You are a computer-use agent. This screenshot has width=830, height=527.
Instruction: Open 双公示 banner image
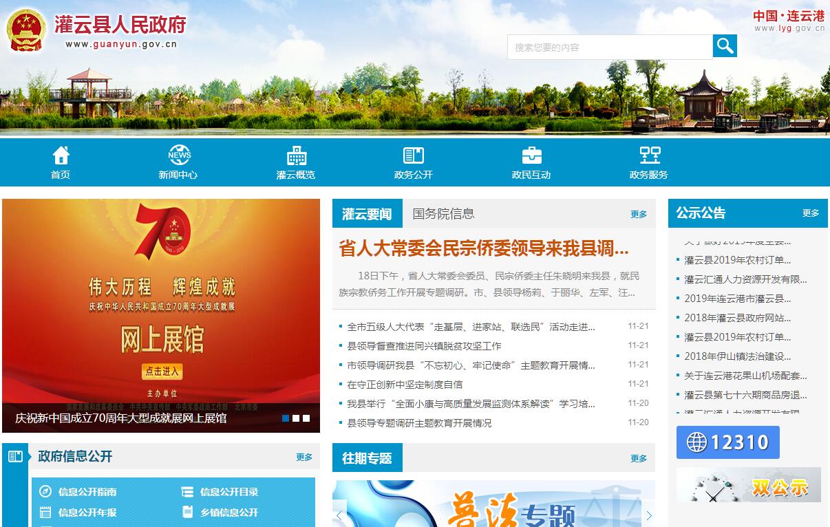[x=749, y=485]
